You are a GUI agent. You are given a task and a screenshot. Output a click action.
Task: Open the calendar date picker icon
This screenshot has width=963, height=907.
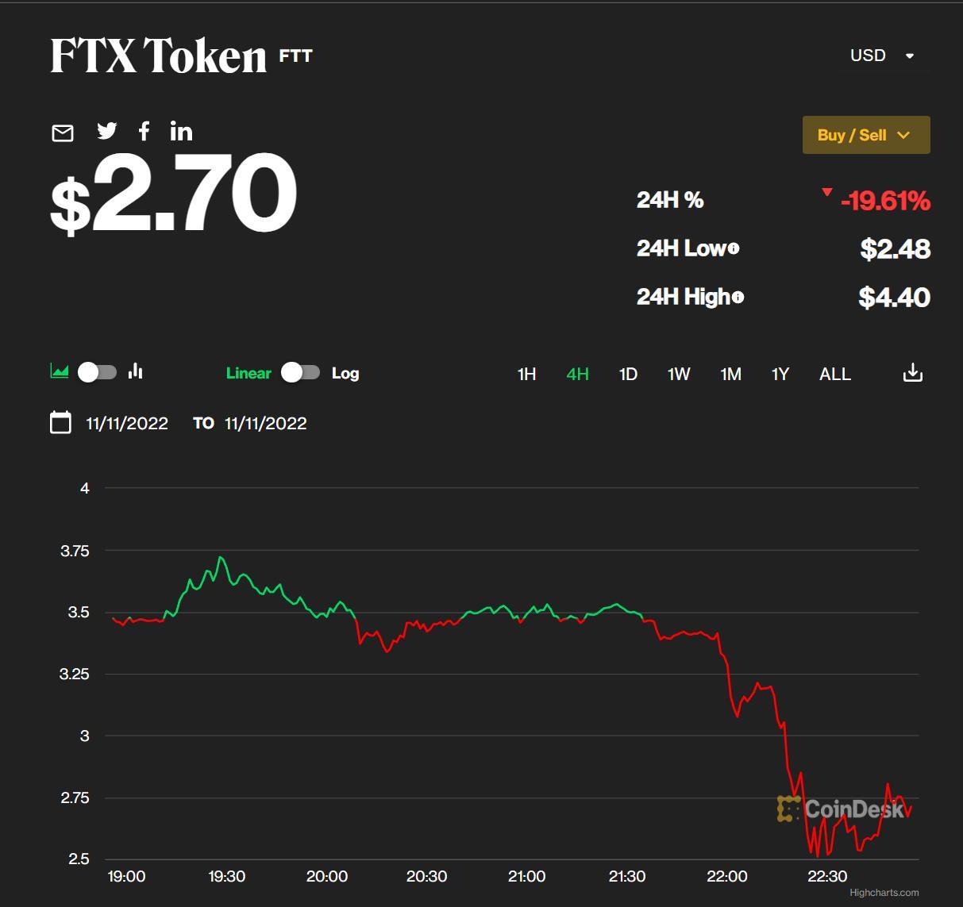tap(60, 422)
